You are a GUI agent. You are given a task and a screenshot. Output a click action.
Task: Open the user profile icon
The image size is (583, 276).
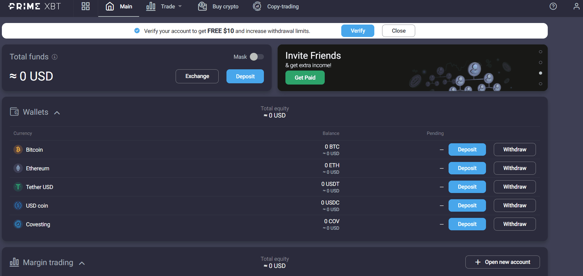576,6
